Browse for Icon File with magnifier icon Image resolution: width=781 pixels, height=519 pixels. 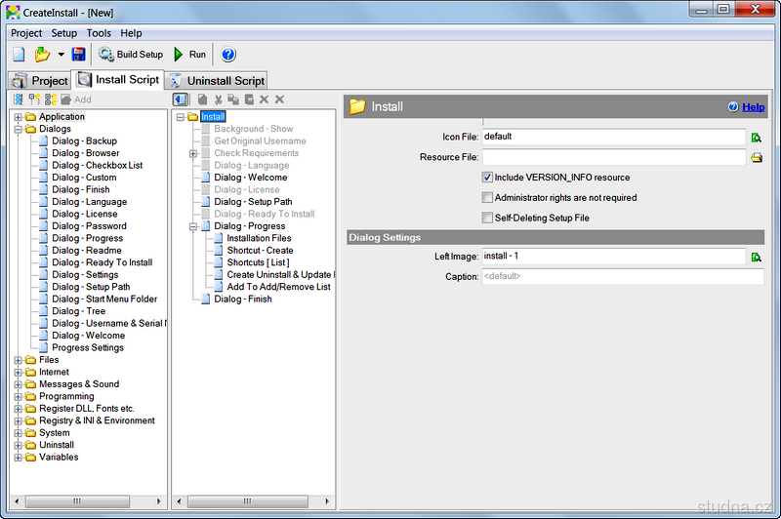tap(756, 138)
